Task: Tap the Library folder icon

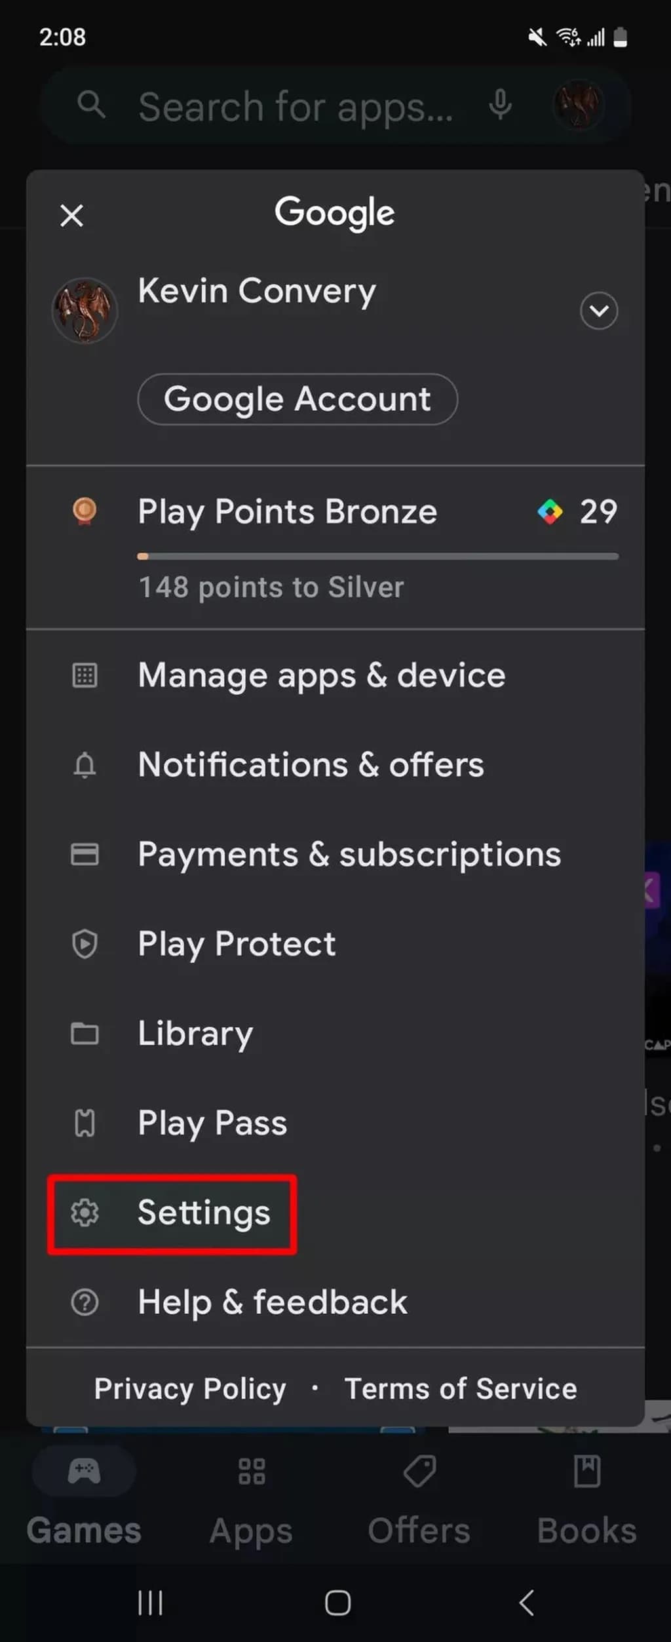Action: pyautogui.click(x=85, y=1034)
